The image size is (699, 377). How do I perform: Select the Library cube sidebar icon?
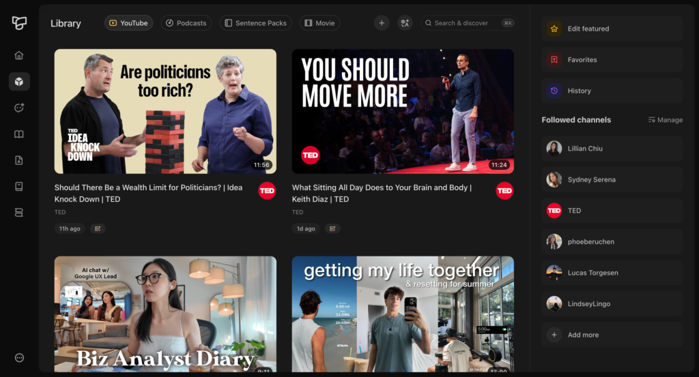[19, 81]
